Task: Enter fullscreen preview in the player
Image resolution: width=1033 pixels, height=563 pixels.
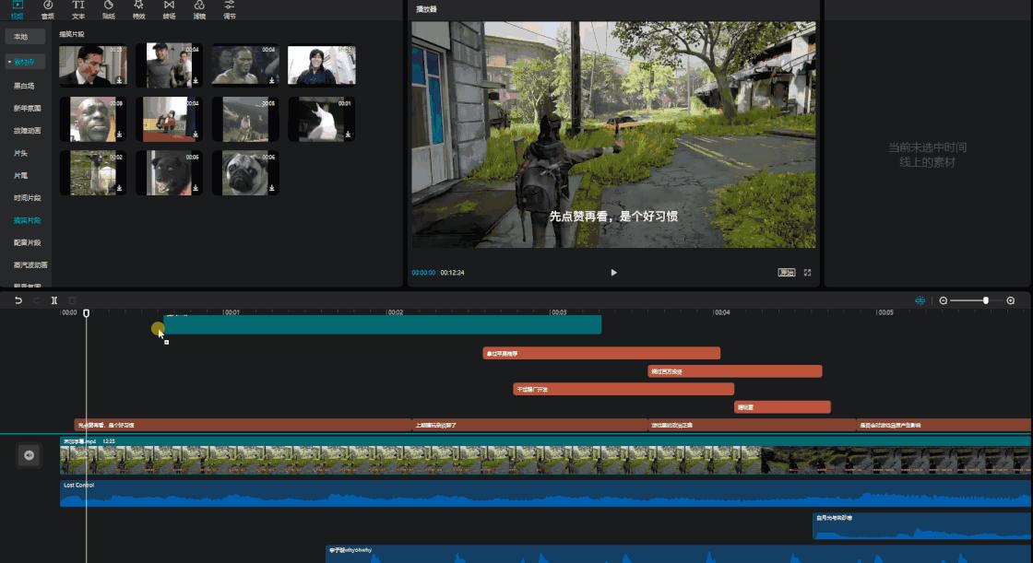Action: (x=807, y=273)
